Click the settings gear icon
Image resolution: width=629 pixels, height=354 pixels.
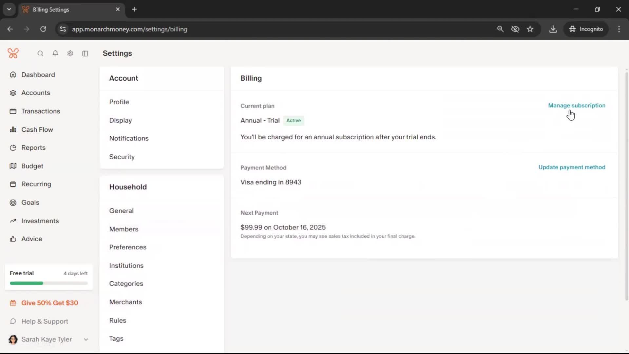point(70,53)
